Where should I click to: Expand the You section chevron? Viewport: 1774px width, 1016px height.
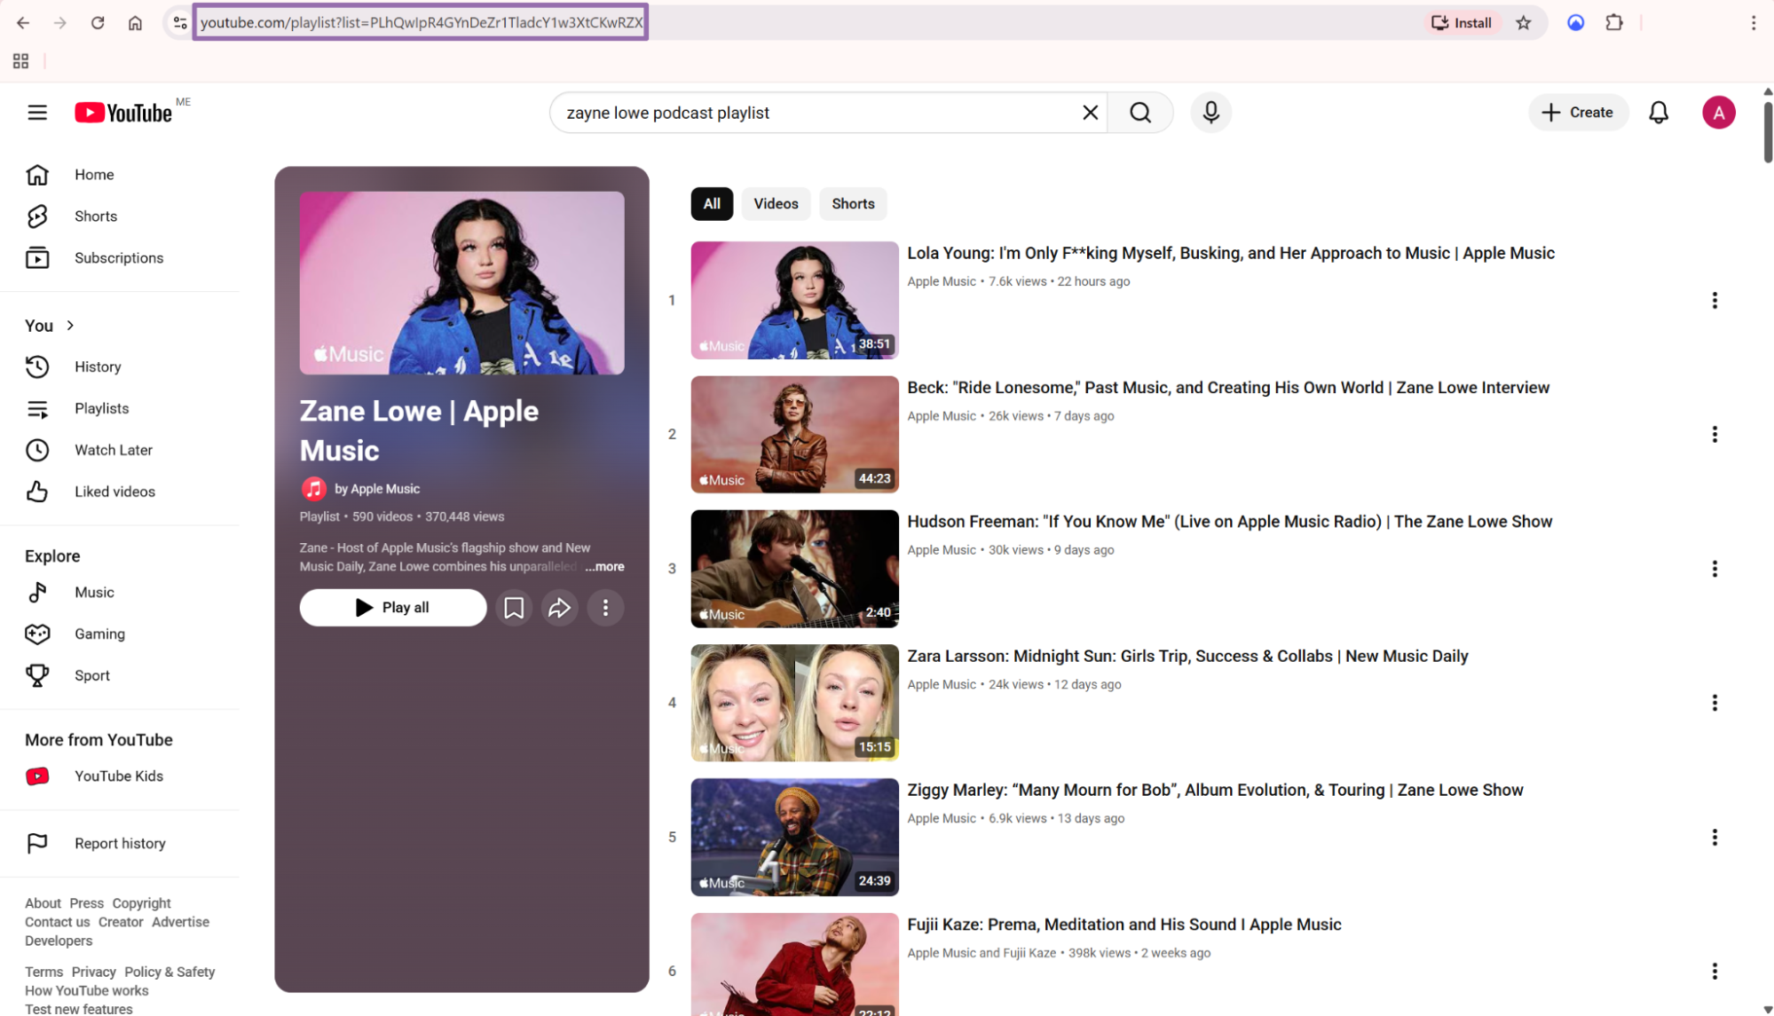[x=70, y=326]
